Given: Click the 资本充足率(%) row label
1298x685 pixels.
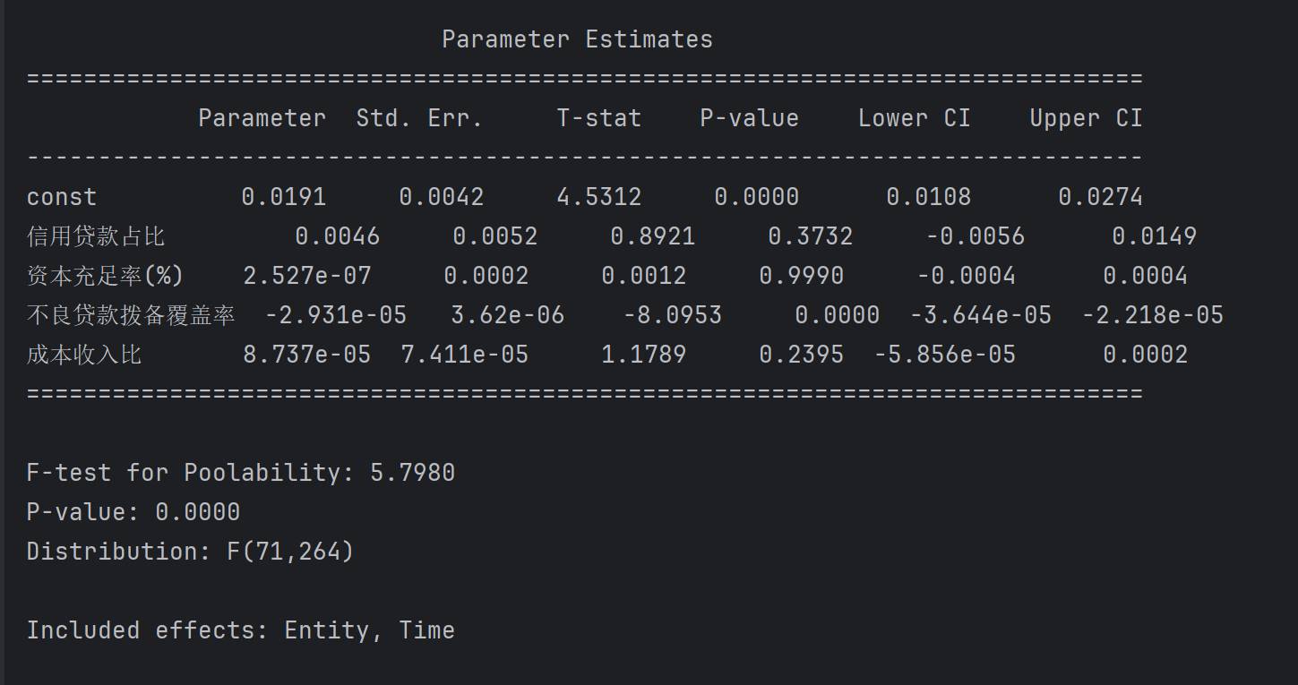Looking at the screenshot, I should (105, 276).
